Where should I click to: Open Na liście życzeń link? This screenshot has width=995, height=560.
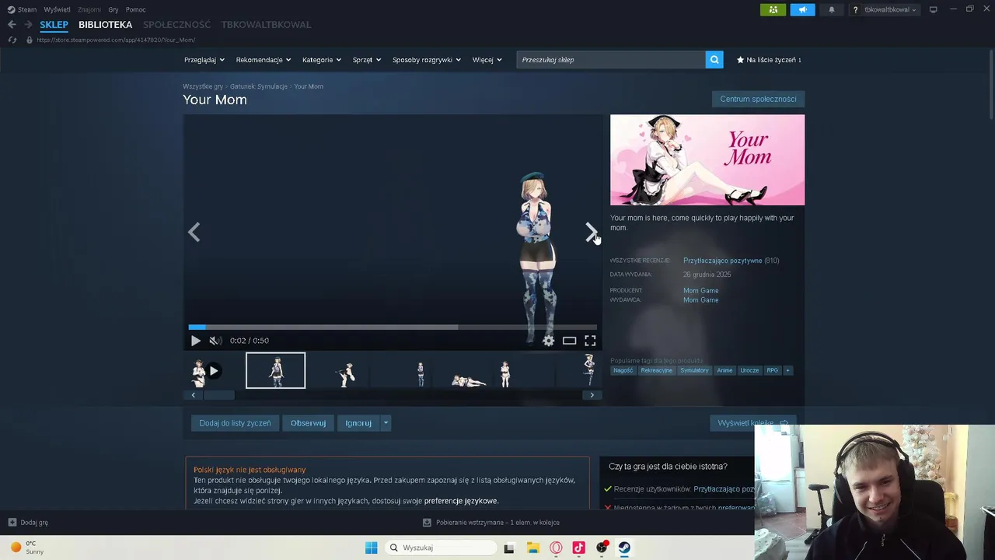(769, 60)
